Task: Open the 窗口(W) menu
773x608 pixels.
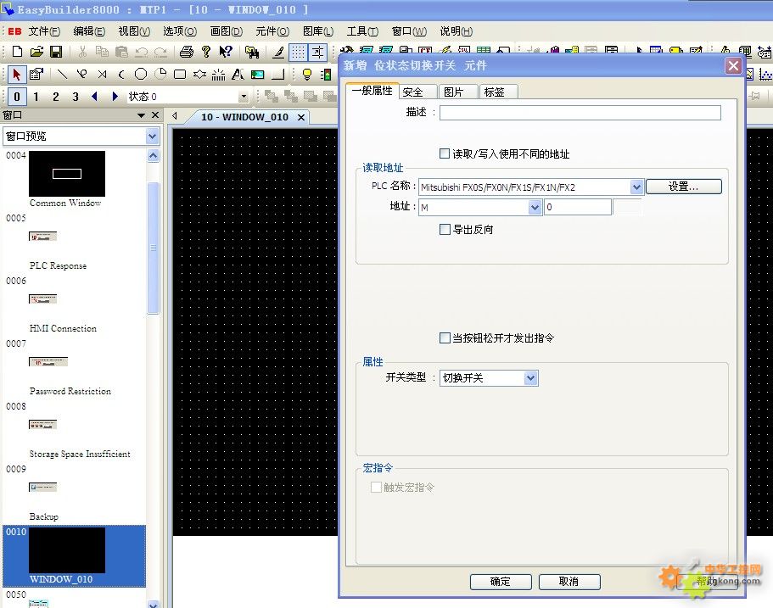Action: point(409,31)
